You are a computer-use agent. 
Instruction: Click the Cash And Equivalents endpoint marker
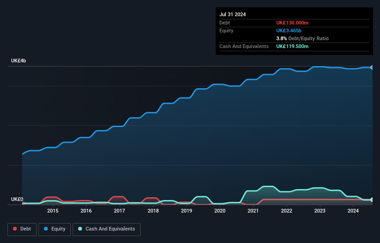(372, 200)
